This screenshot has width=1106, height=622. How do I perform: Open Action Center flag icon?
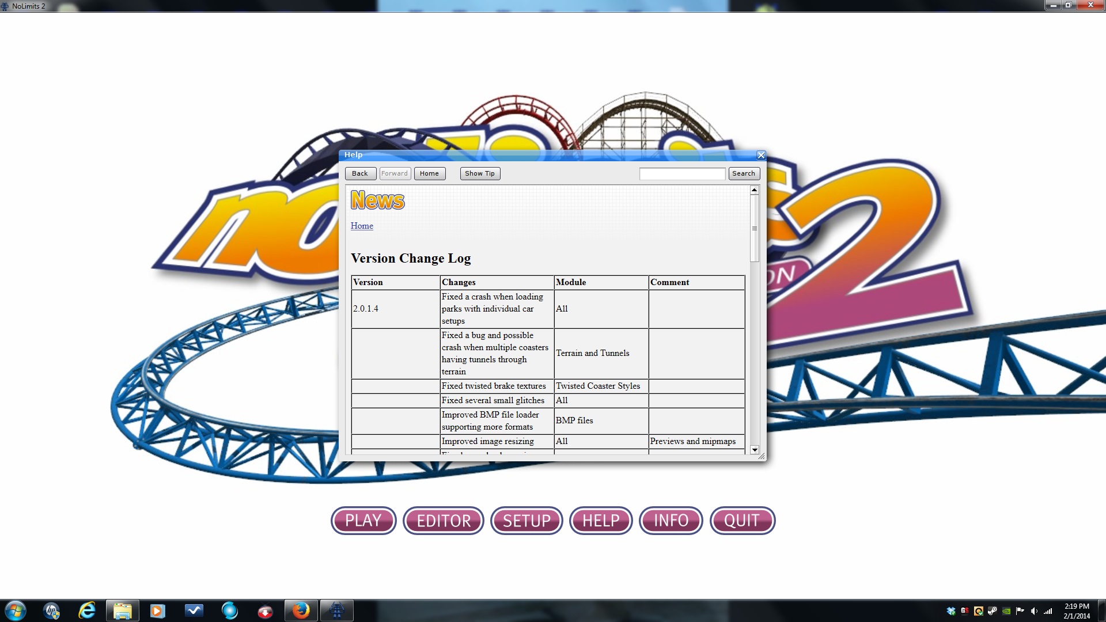click(x=1020, y=611)
